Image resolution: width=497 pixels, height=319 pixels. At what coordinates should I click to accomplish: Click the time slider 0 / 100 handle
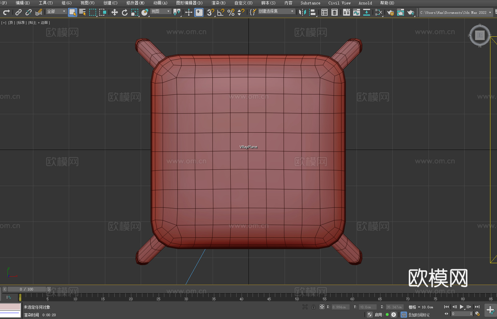[27, 289]
